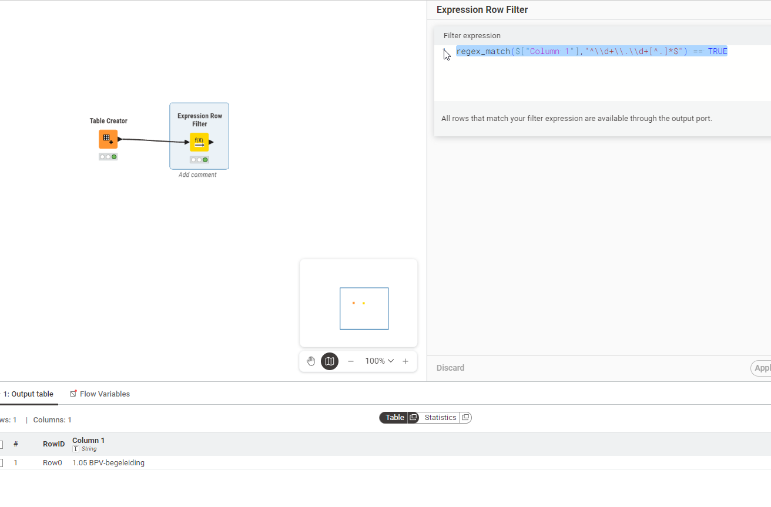
Task: Open the Output table tab
Action: click(28, 394)
